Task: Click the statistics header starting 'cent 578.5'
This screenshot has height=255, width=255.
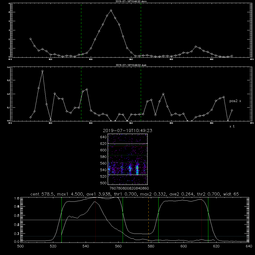Action: tap(135, 194)
